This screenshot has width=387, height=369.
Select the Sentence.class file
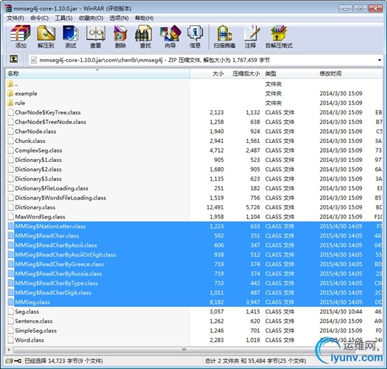[34, 321]
